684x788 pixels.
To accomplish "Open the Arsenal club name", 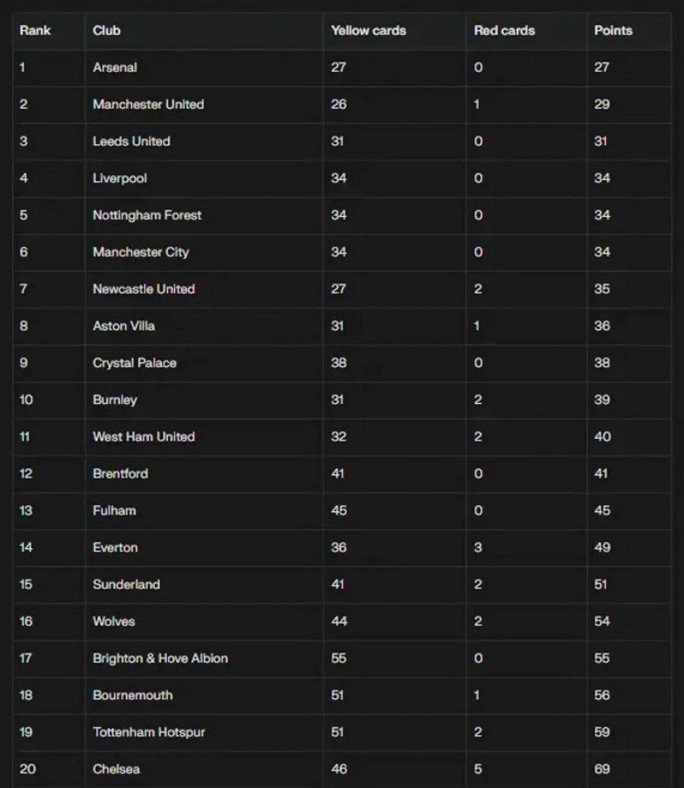I will click(x=115, y=68).
